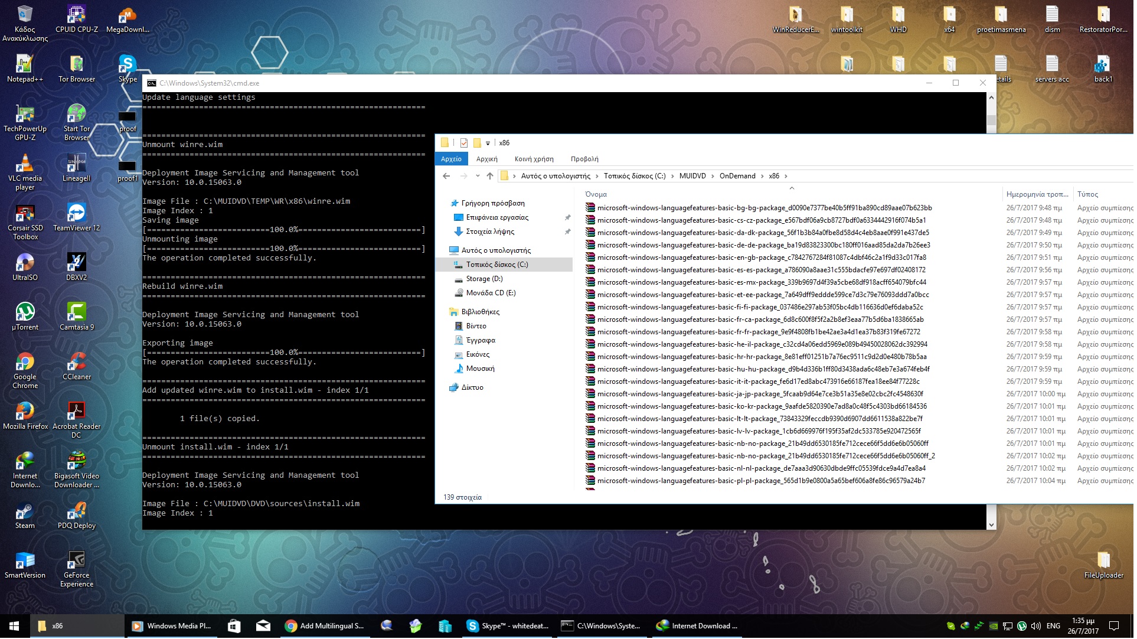Click the cmd window scroll down arrow
1137x639 pixels.
(x=994, y=526)
